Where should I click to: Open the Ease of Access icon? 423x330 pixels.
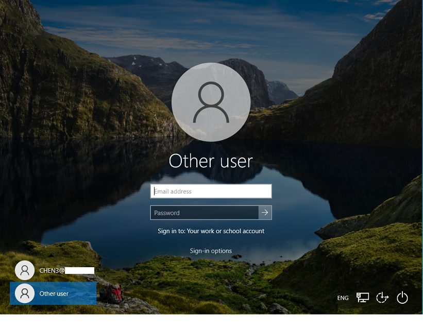coord(382,298)
